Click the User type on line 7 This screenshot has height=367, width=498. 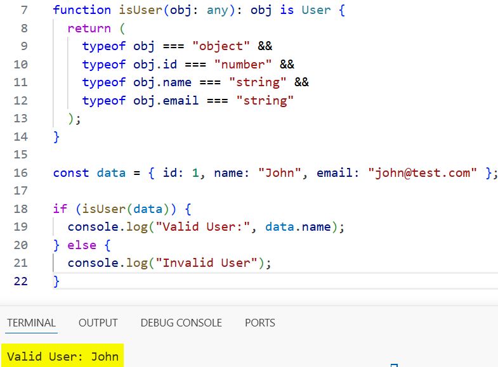(x=316, y=10)
